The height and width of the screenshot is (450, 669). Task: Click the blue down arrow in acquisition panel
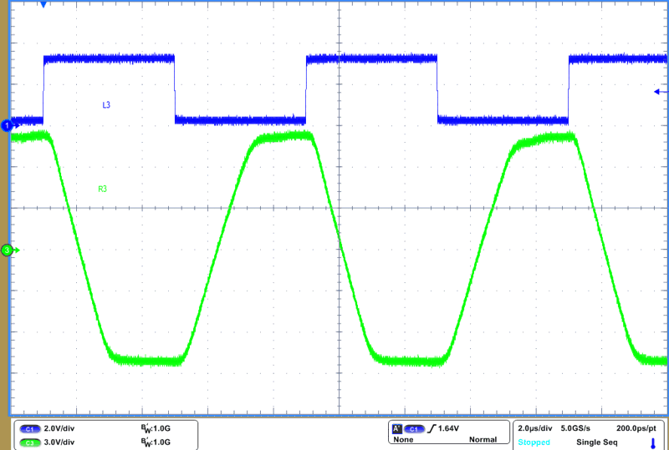pyautogui.click(x=652, y=443)
